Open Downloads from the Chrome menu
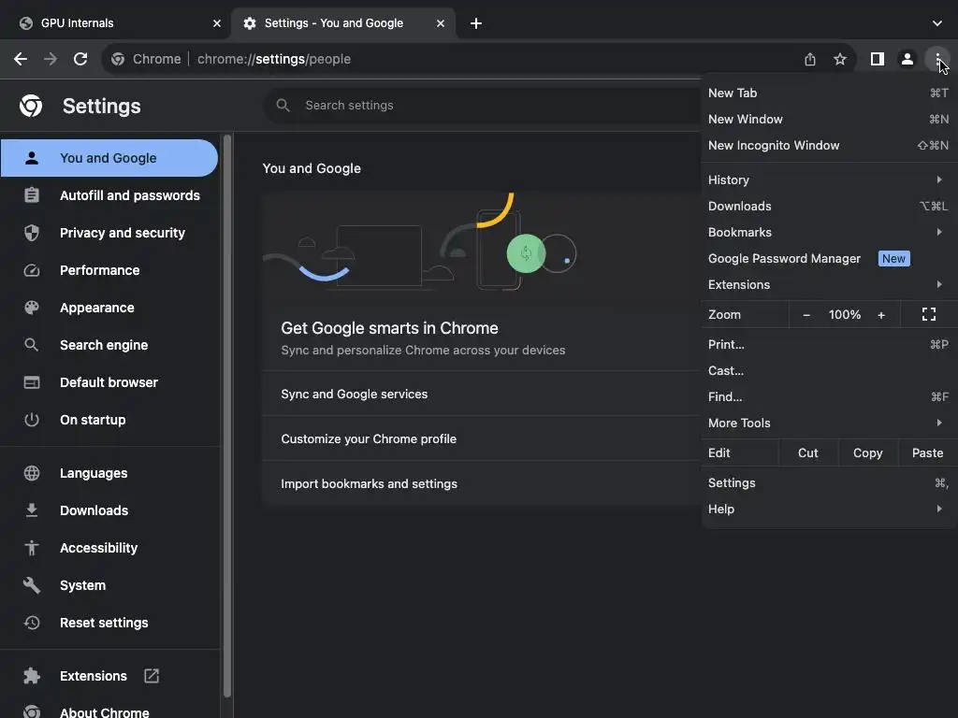958x718 pixels. click(829, 206)
